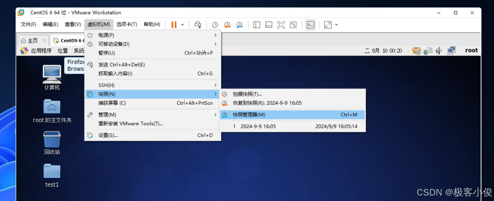Open 位置 menu in CentOS panel
Viewport: 494px width, 201px height.
pyautogui.click(x=63, y=51)
